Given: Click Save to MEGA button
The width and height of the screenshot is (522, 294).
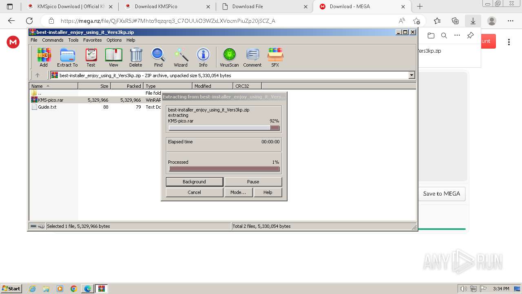Looking at the screenshot, I should (x=442, y=194).
